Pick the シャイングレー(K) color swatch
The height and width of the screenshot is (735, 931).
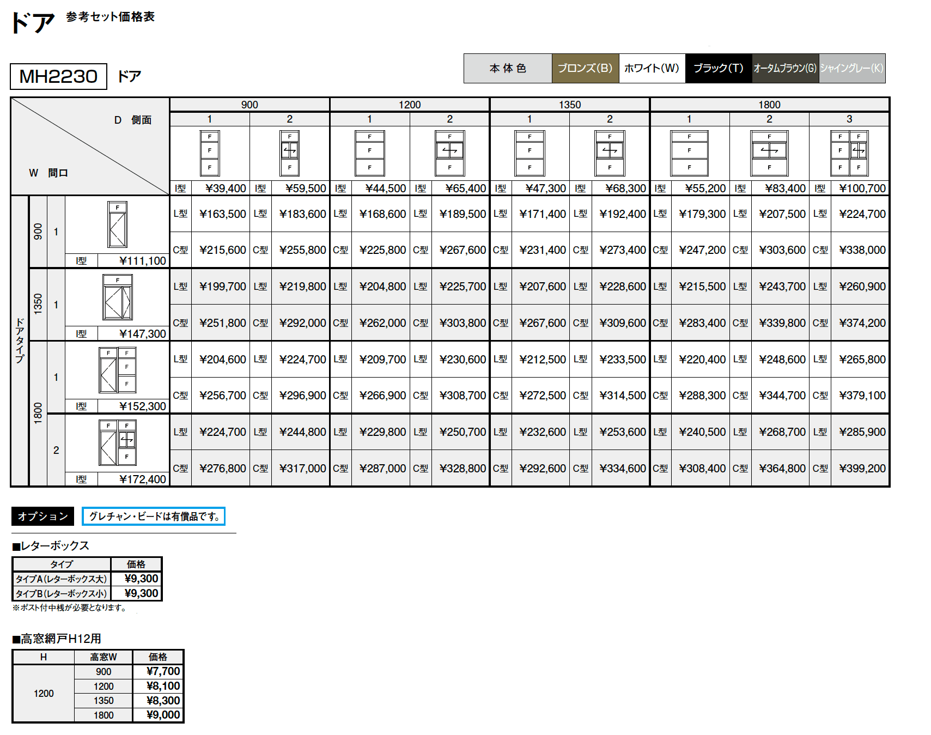tap(851, 68)
